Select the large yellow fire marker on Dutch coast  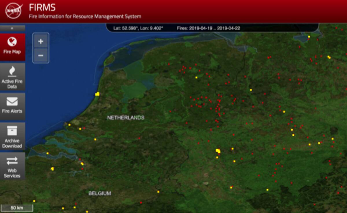pyautogui.click(x=97, y=94)
